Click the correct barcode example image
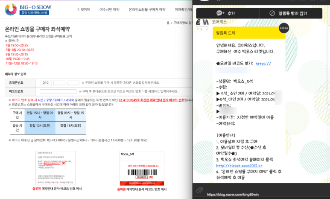330x199 pixels. [142, 168]
